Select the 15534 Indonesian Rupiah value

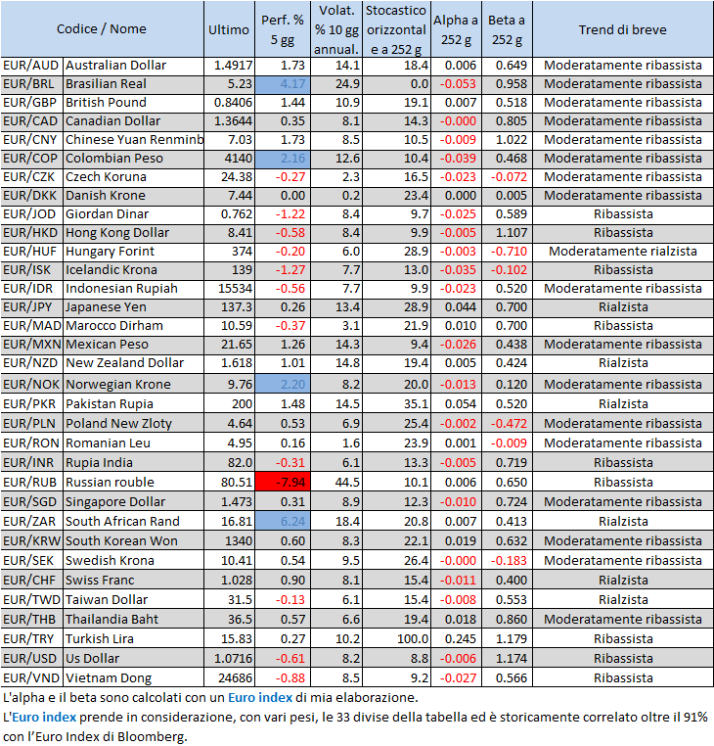[229, 288]
